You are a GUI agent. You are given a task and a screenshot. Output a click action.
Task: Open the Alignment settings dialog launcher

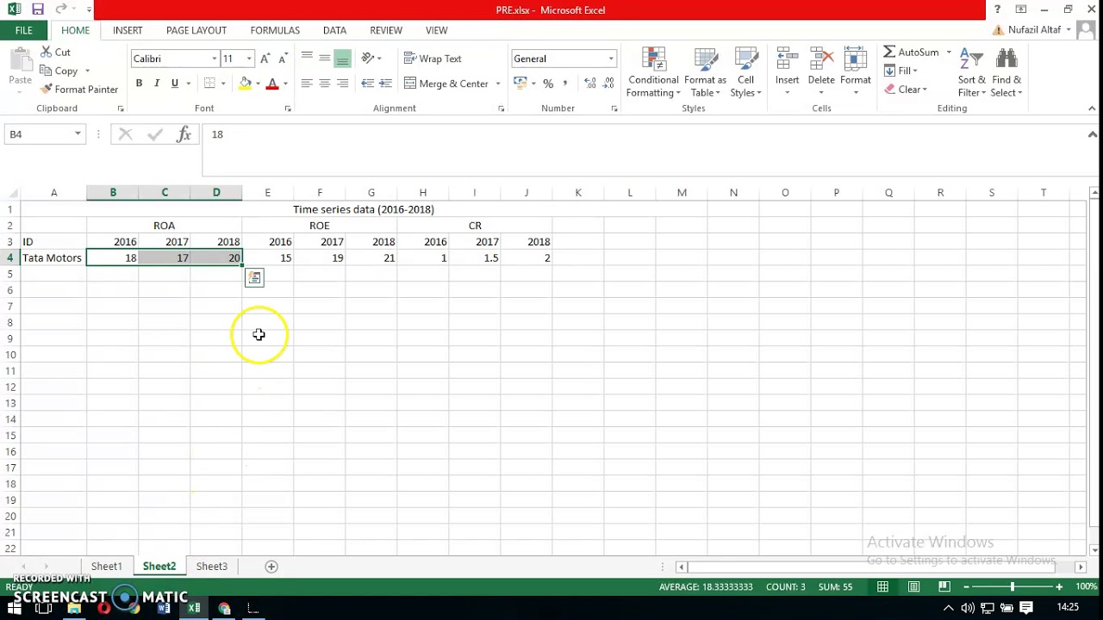(502, 108)
